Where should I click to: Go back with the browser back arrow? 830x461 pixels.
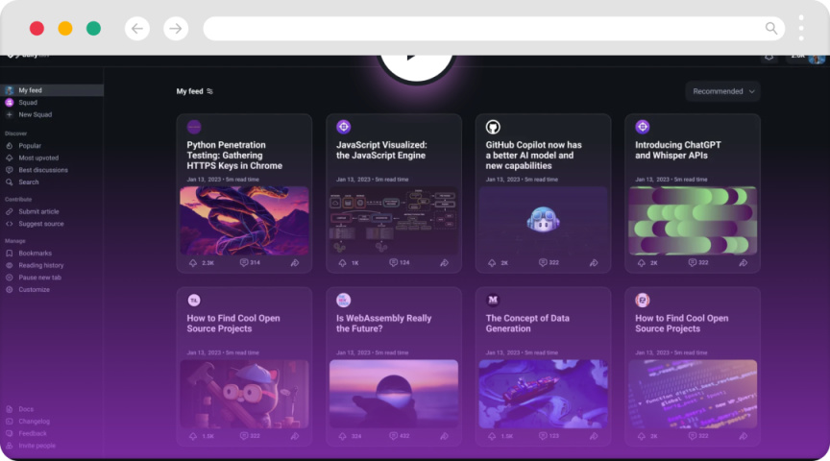[137, 29]
